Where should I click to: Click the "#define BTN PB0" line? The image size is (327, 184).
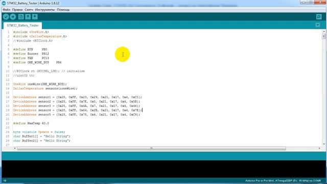30,50
